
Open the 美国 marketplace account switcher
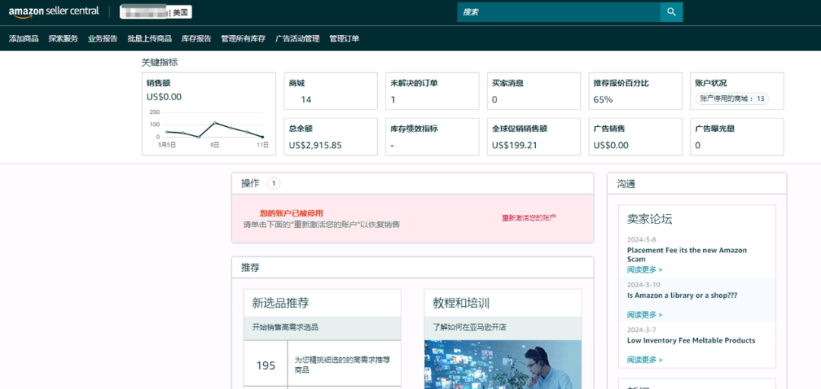click(156, 12)
